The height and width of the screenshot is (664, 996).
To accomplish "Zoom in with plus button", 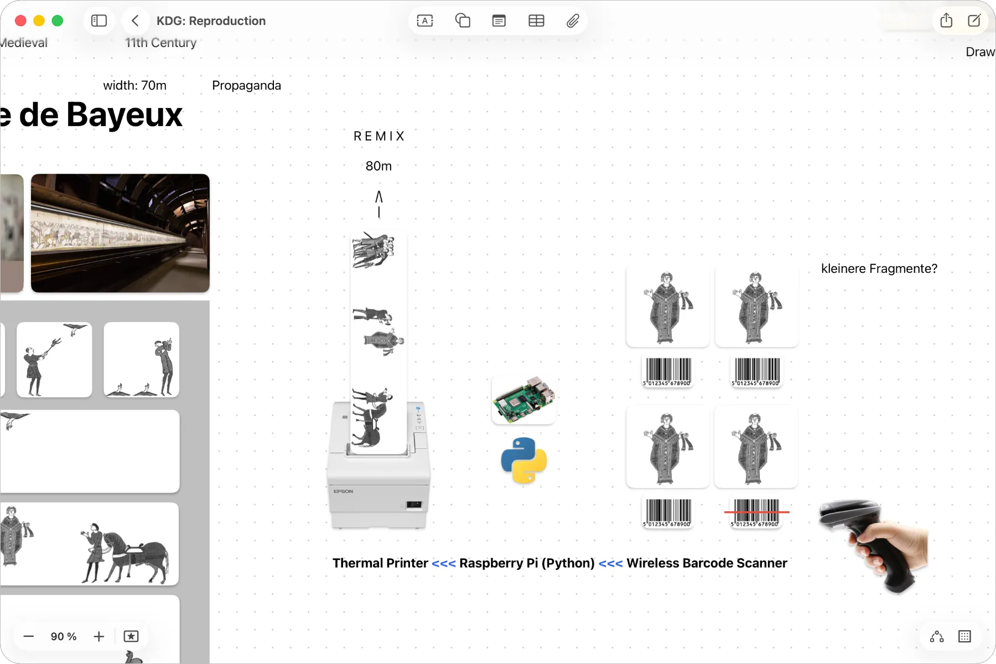I will [x=98, y=636].
